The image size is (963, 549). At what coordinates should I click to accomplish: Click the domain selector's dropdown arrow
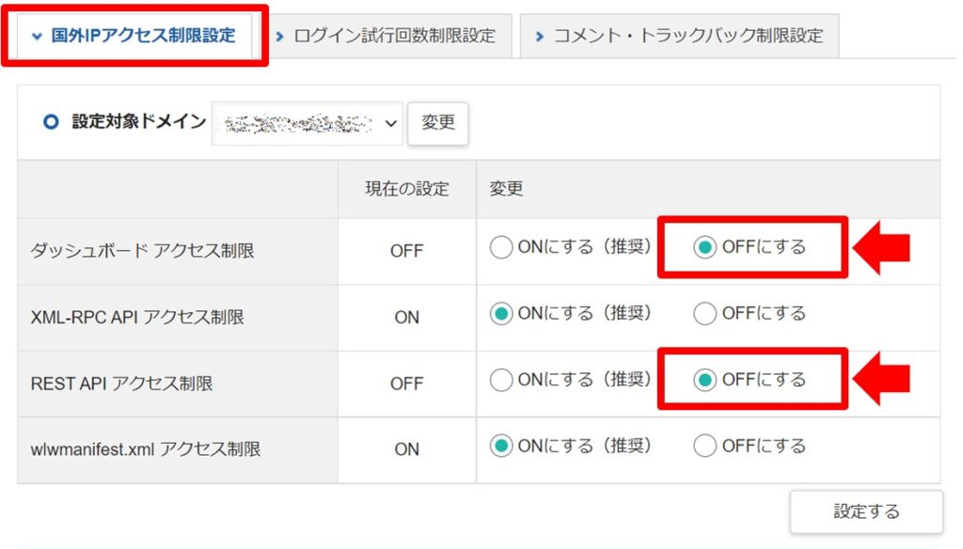click(391, 123)
